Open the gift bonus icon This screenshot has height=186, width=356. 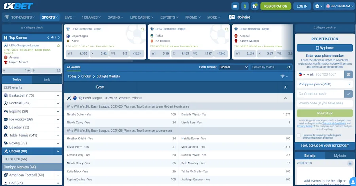[x=254, y=6]
